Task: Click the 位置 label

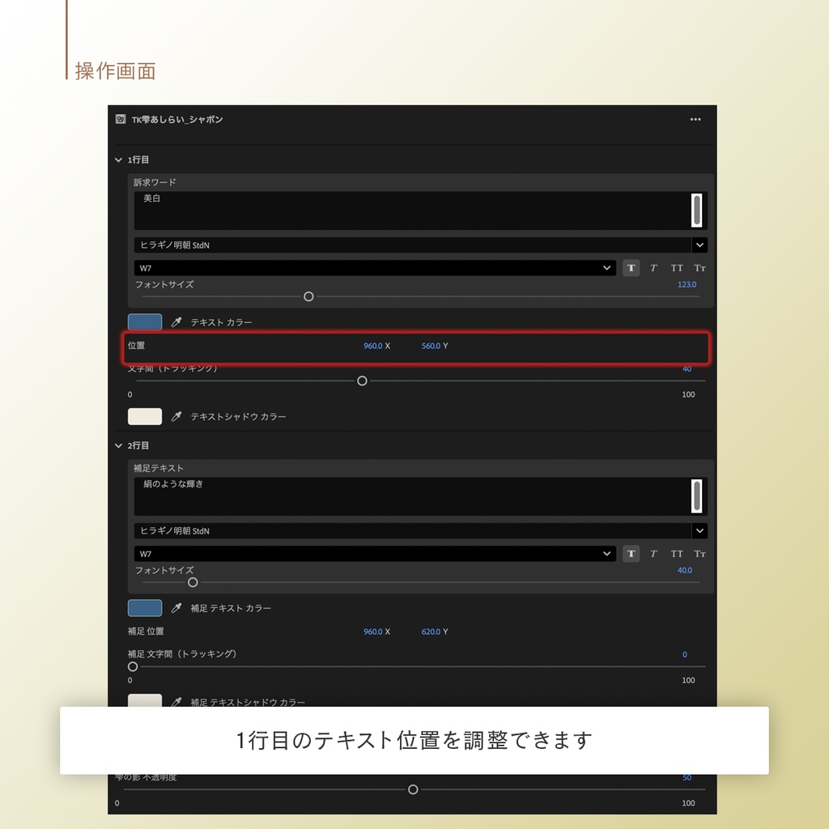Action: point(136,345)
